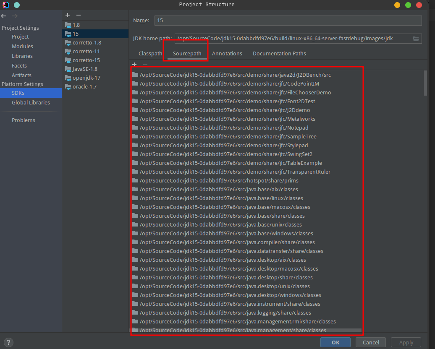Viewport: 435px width, 349px height.
Task: Select path ending jfc/Metalworks
Action: [228, 119]
